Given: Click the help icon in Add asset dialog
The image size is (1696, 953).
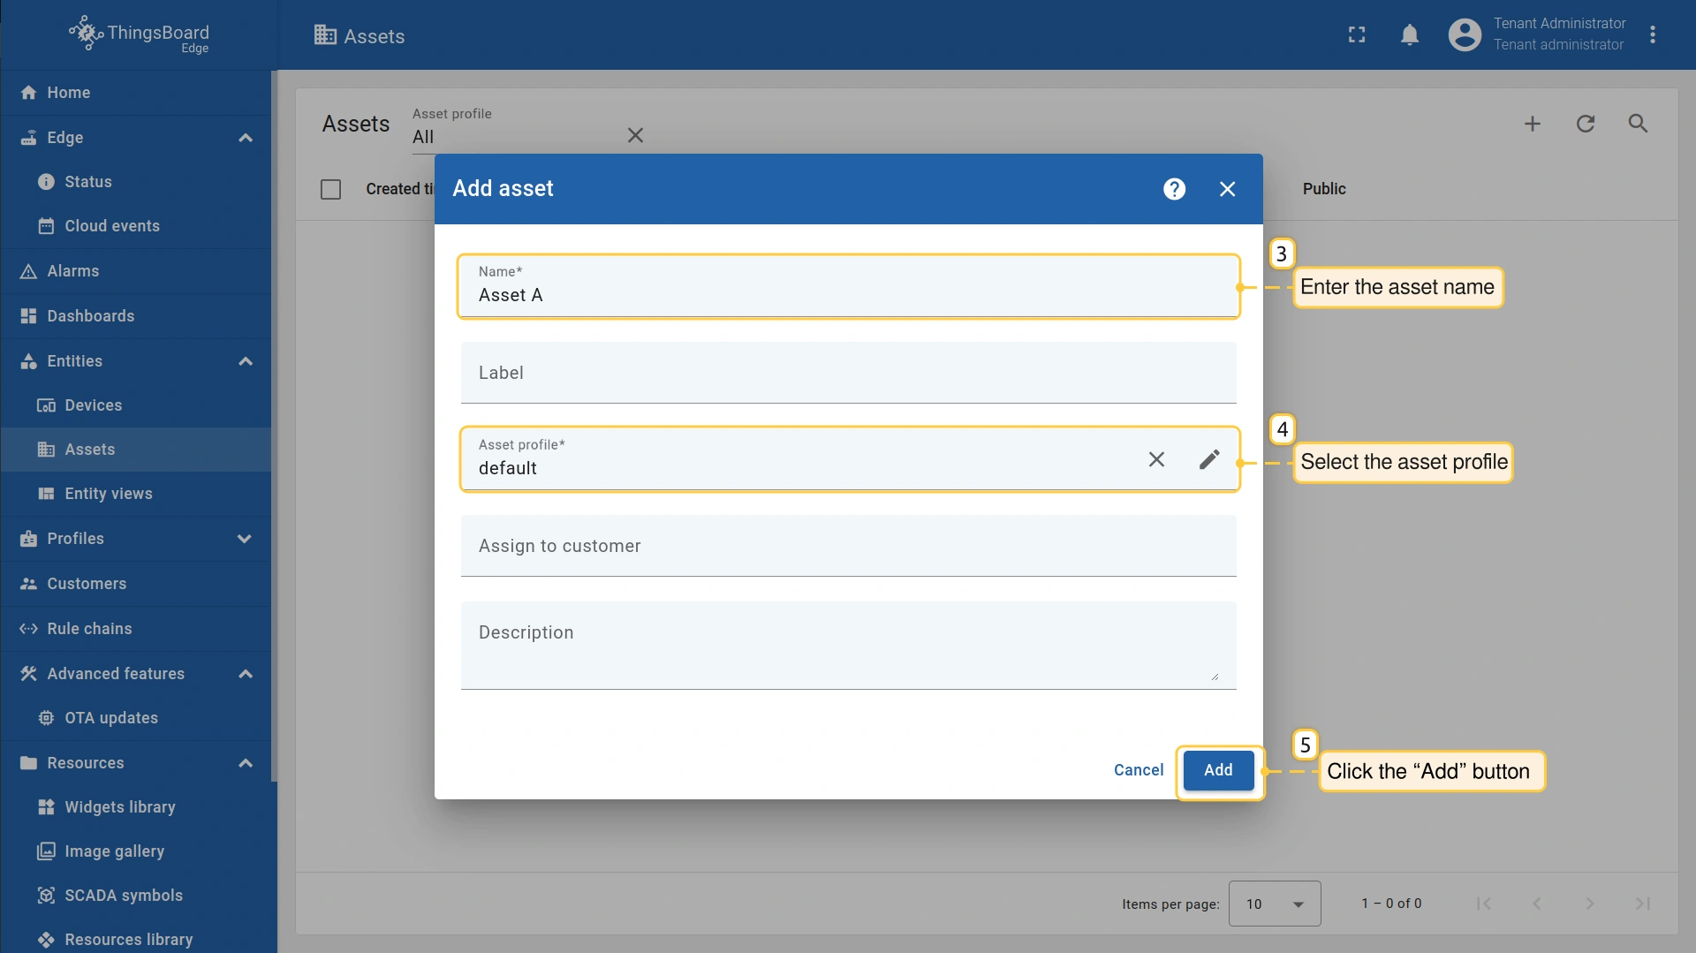Looking at the screenshot, I should 1174,189.
